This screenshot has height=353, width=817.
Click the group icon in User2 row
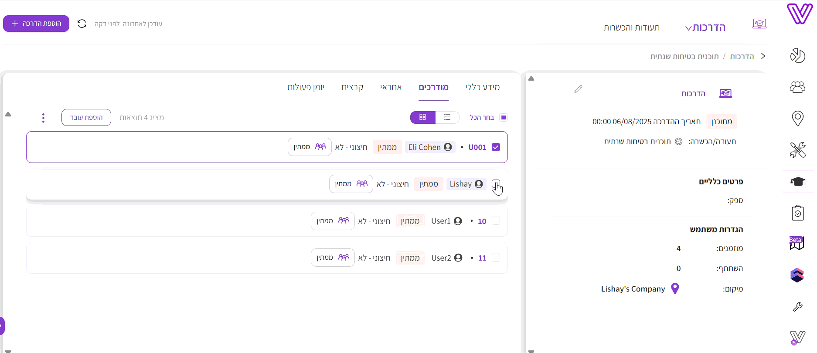pos(344,258)
